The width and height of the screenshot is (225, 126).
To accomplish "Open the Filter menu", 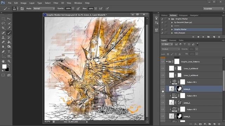I will tap(56, 3).
